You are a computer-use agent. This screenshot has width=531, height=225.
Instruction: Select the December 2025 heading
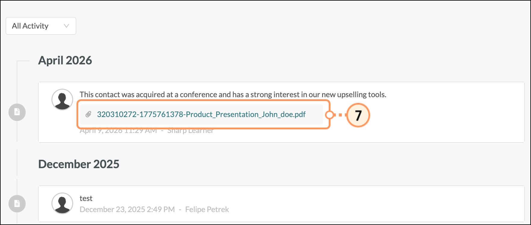pos(79,164)
